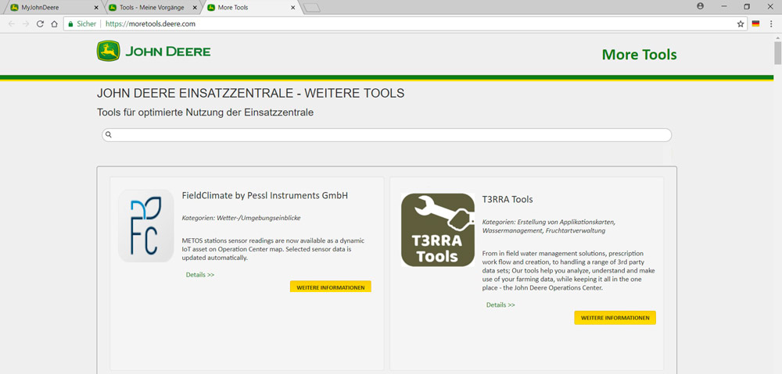Open the FieldClimate app logo
The image size is (782, 374).
click(146, 226)
